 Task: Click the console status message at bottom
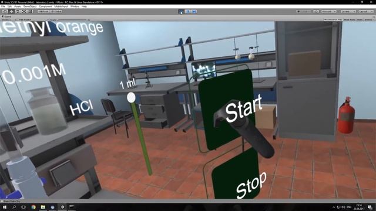pyautogui.click(x=11, y=202)
